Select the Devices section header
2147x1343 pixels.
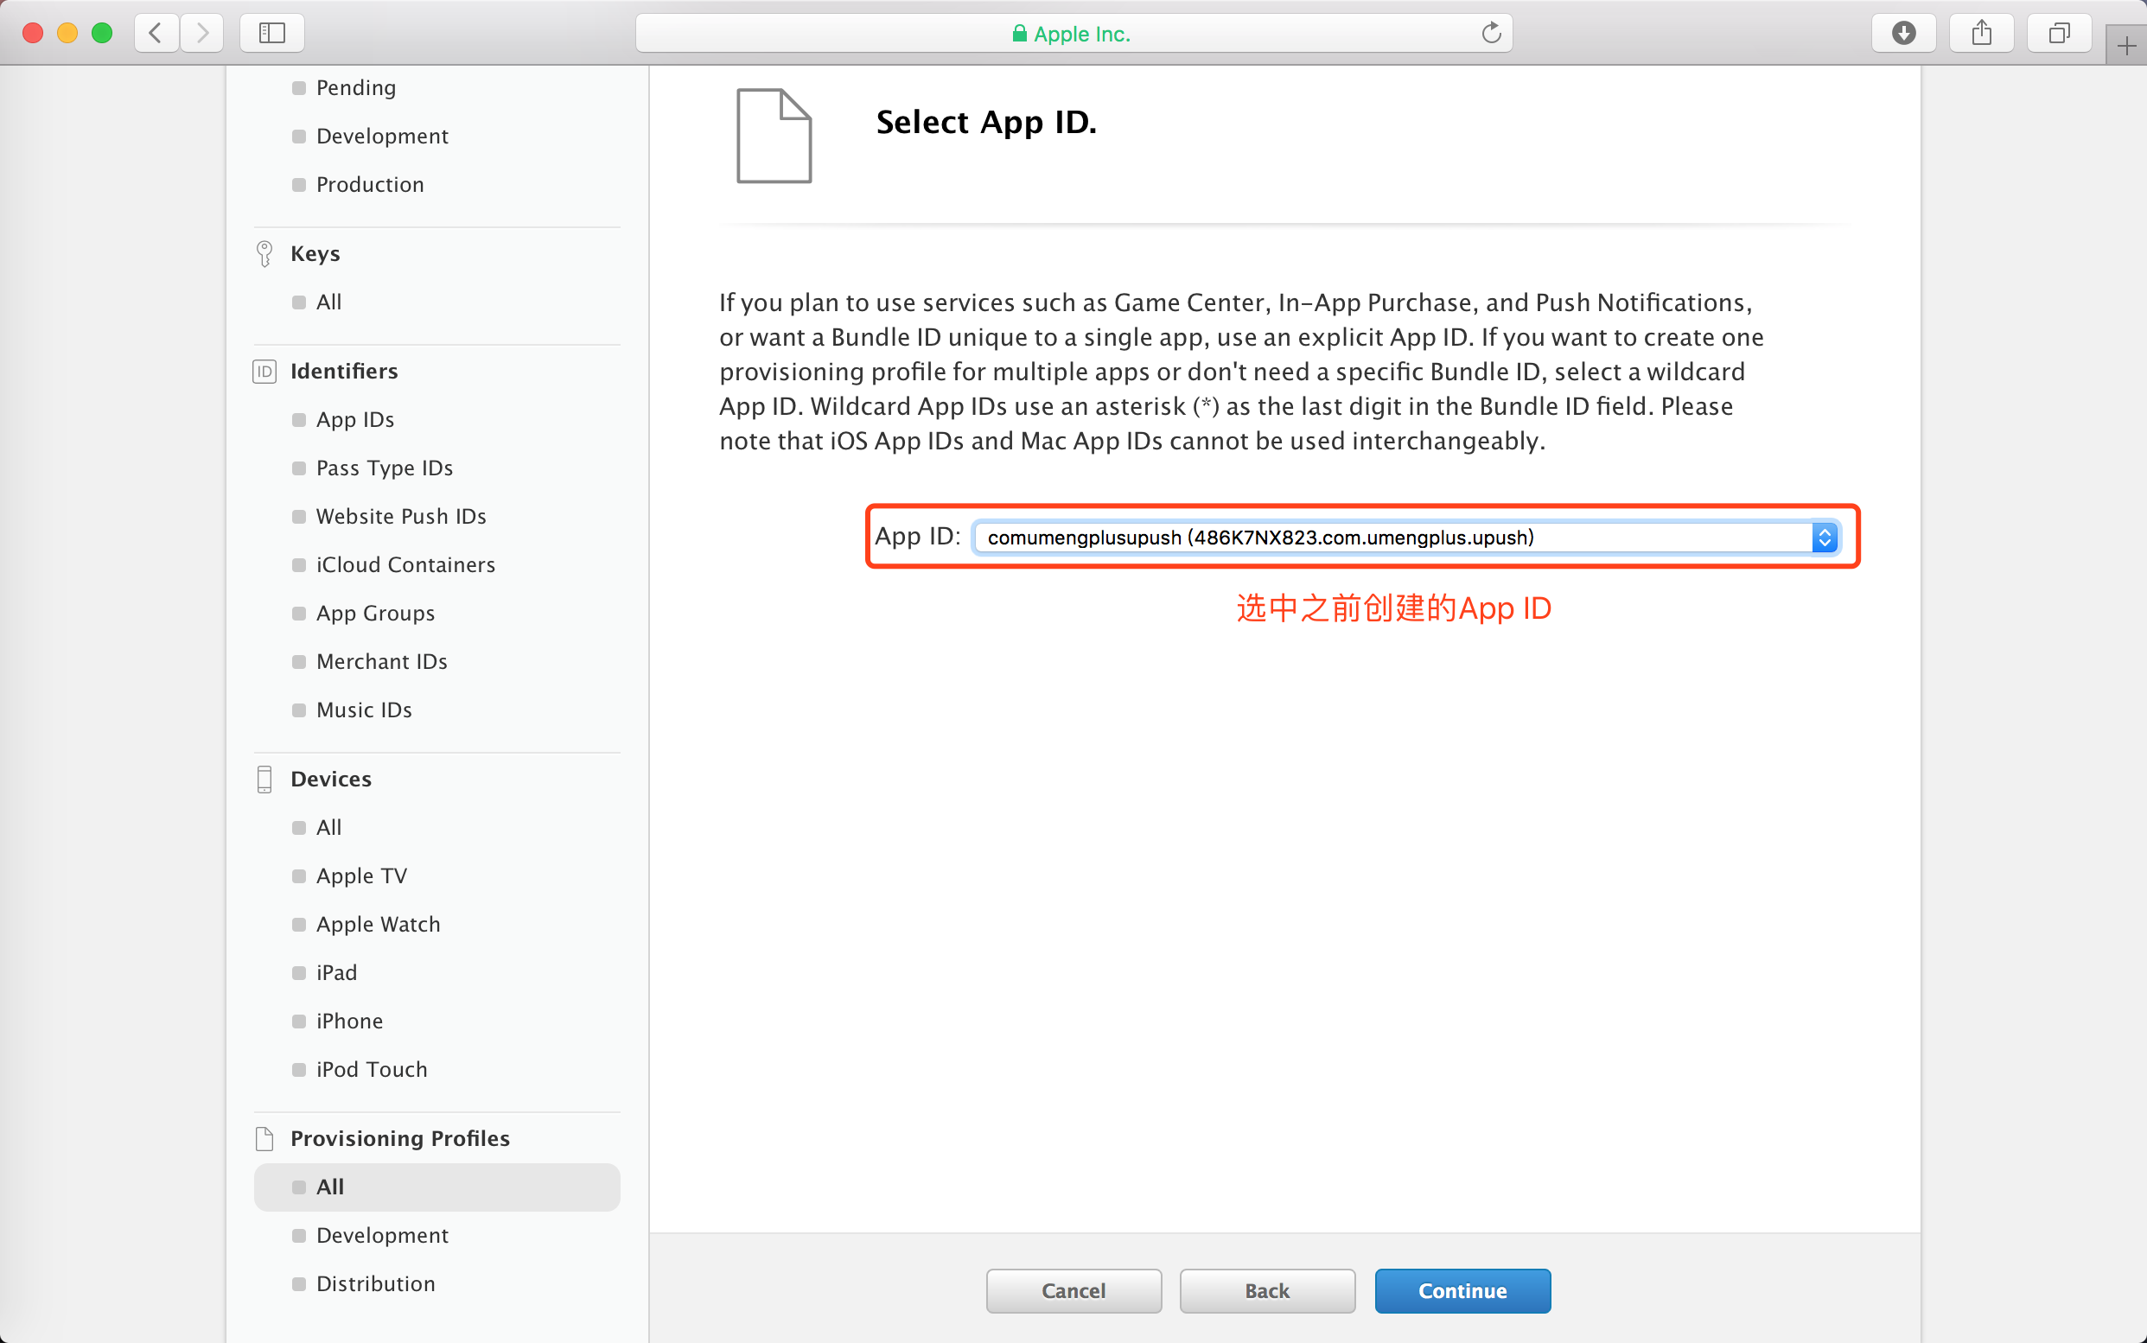[x=331, y=779]
